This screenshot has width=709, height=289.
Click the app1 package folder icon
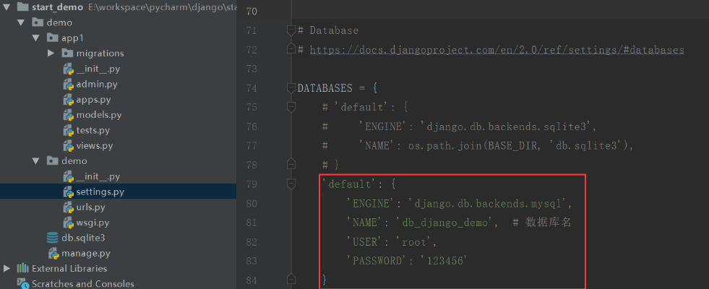click(53, 38)
